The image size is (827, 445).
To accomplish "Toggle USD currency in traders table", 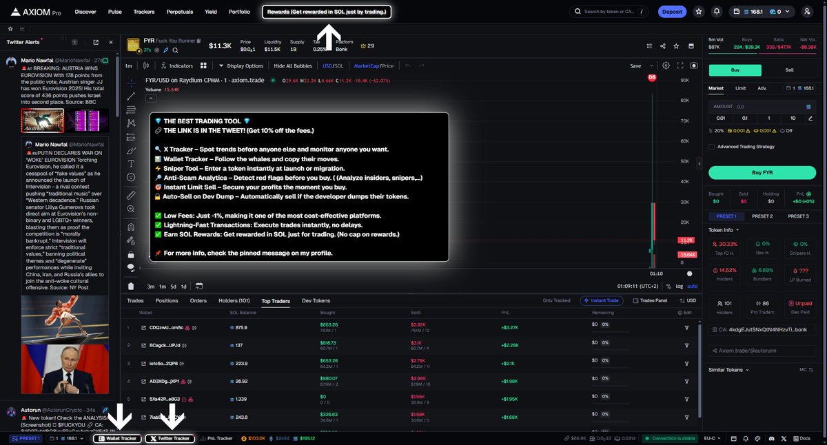I will pos(688,300).
